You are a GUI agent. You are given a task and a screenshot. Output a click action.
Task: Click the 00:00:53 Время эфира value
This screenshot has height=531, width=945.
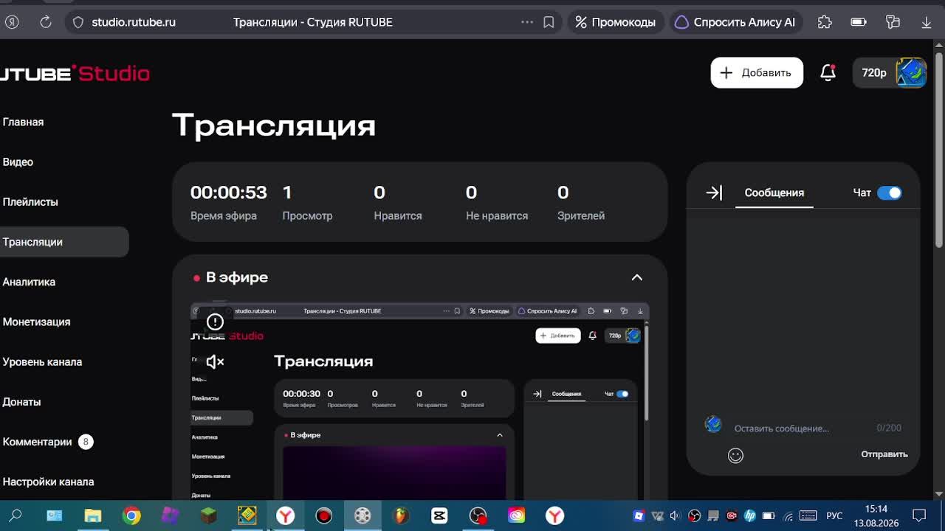click(228, 192)
